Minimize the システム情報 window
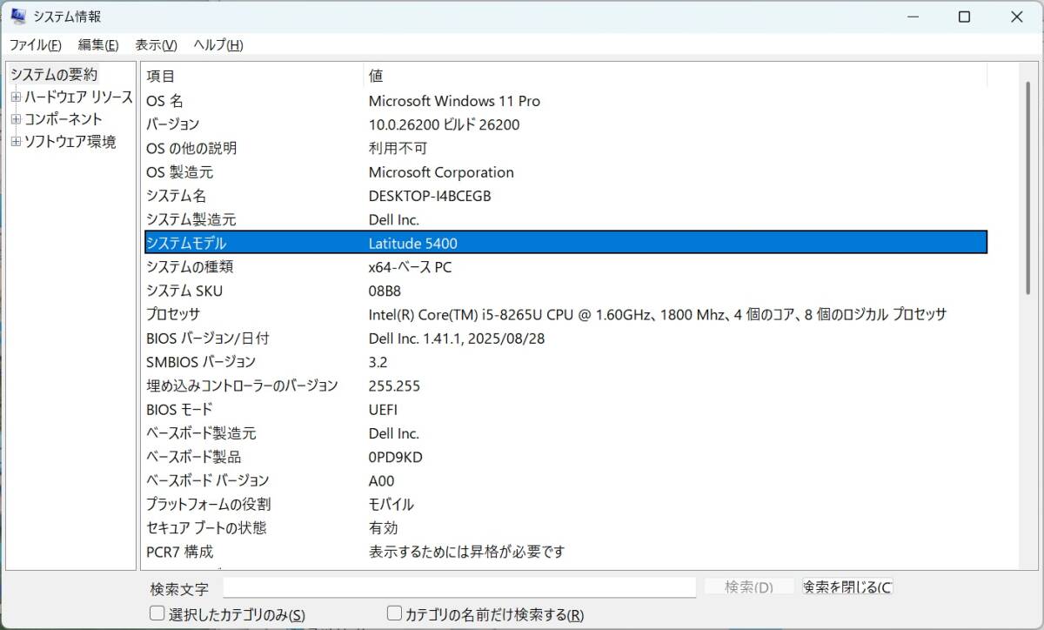This screenshot has height=630, width=1044. [x=913, y=17]
